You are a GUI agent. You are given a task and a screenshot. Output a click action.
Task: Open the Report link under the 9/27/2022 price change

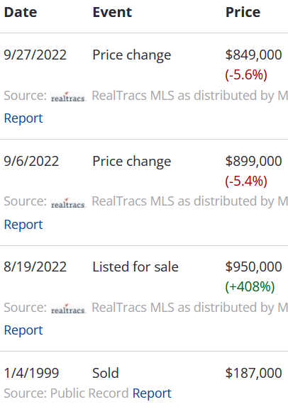(23, 118)
